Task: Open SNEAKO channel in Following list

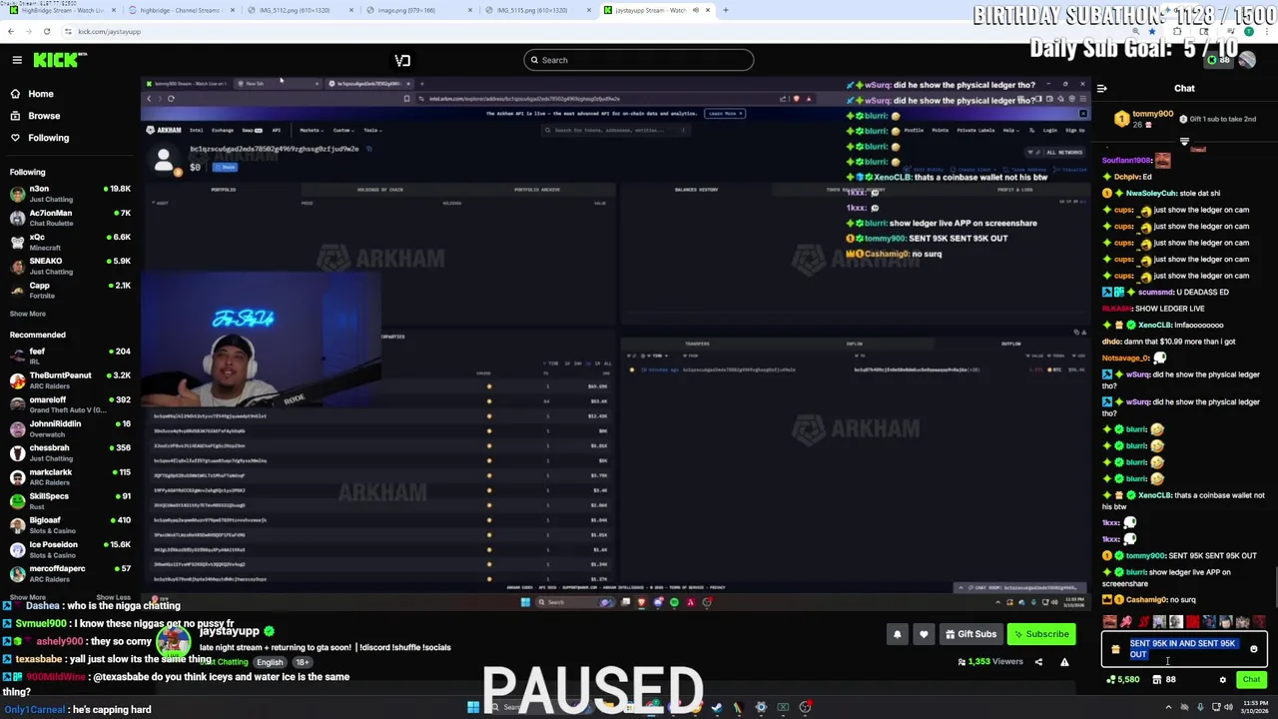Action: pos(70,266)
